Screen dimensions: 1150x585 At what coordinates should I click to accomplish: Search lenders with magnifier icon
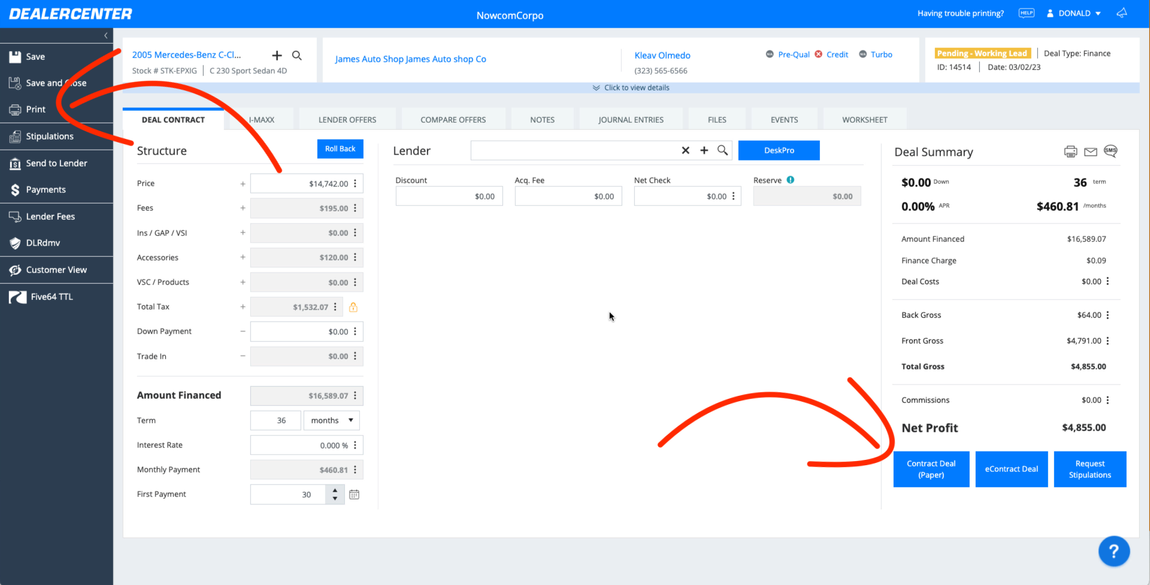pyautogui.click(x=723, y=150)
